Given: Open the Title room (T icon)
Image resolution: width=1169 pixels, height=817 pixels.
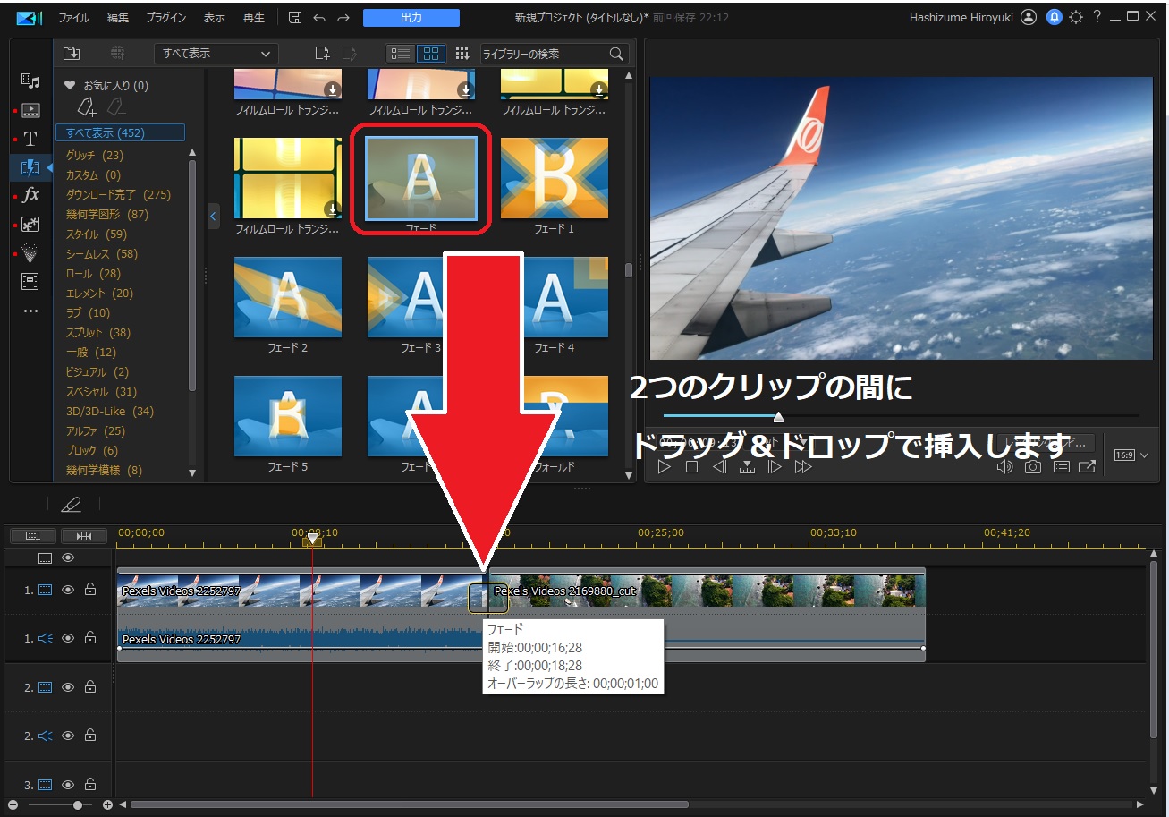Looking at the screenshot, I should tap(30, 139).
